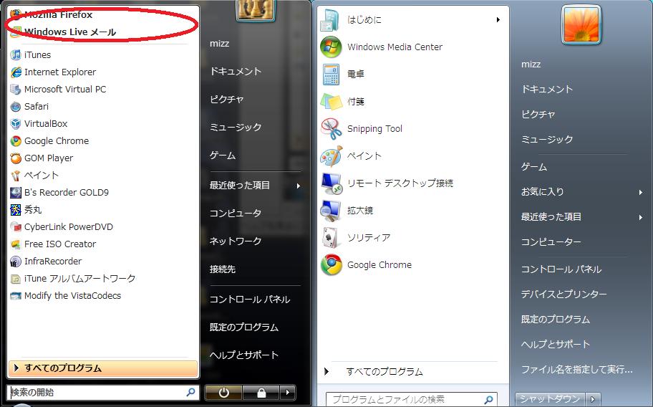The height and width of the screenshot is (407, 653).
Task: Launch B's Recorder GOLD9
Action: click(60, 193)
